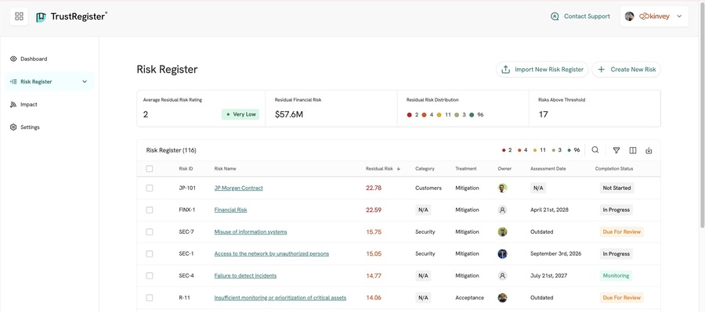Click the user profile avatar in header
This screenshot has width=705, height=312.
630,16
